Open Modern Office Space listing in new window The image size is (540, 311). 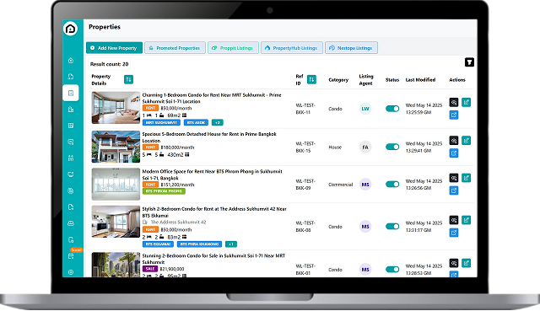(x=454, y=190)
